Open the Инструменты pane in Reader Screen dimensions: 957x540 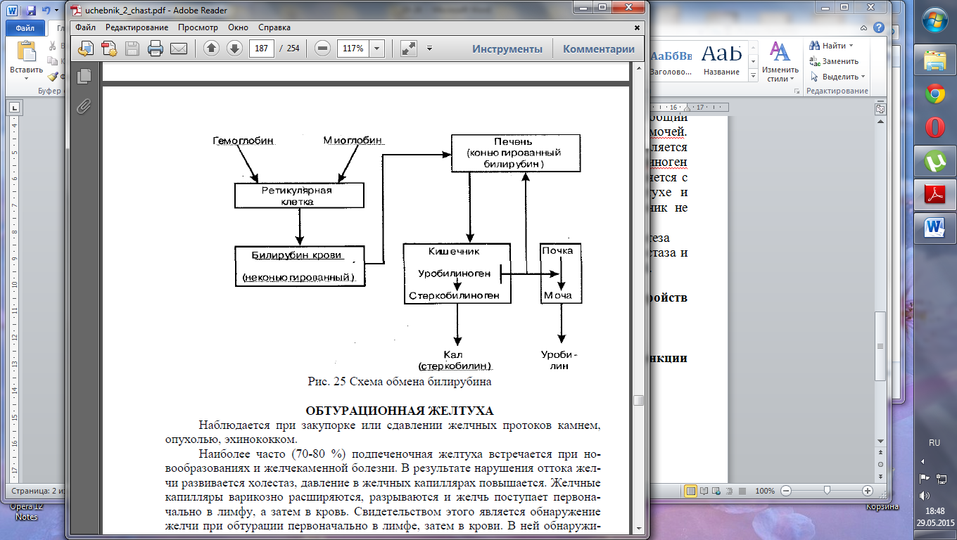click(x=507, y=49)
